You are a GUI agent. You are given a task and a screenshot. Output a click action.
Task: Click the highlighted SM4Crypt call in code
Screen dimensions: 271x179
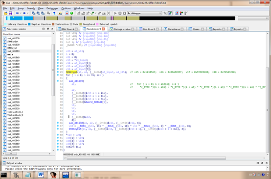[71, 72]
